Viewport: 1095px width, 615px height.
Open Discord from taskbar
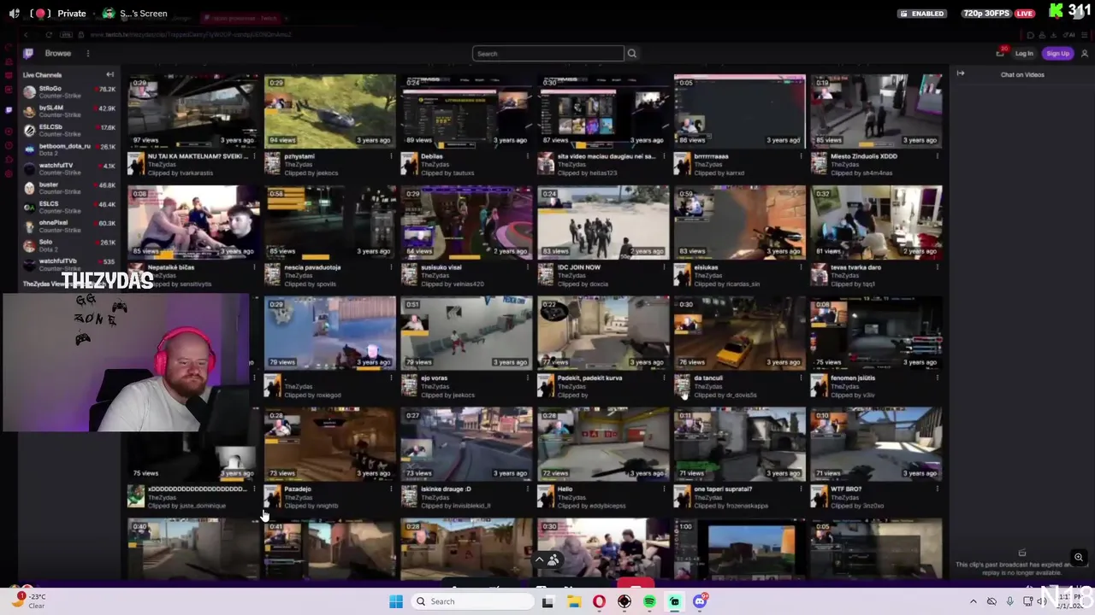click(700, 601)
